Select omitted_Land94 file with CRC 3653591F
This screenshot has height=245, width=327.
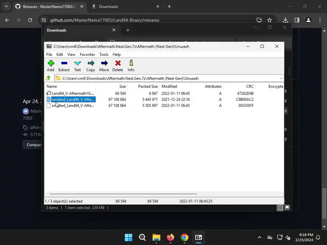(x=164, y=105)
